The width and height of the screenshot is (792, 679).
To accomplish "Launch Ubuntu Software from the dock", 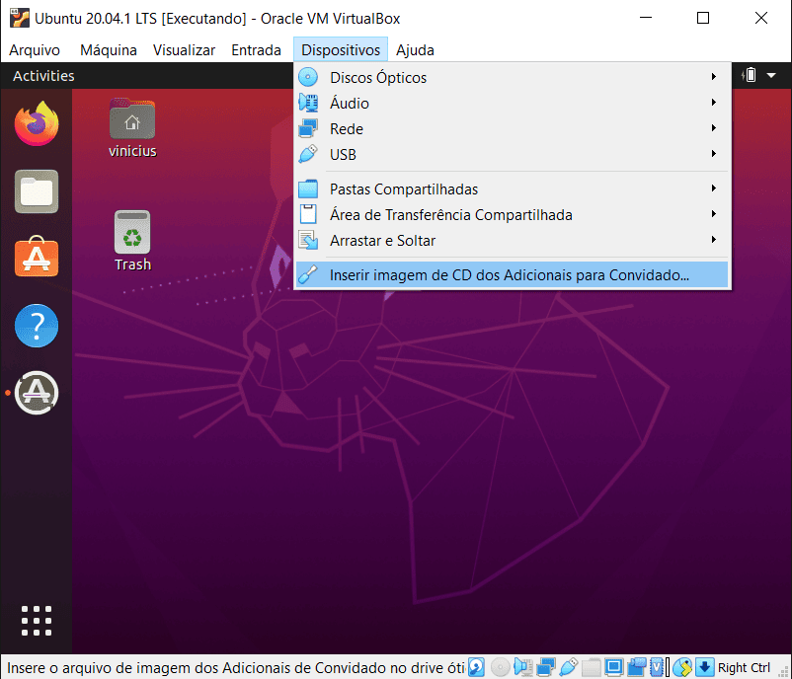I will point(37,257).
